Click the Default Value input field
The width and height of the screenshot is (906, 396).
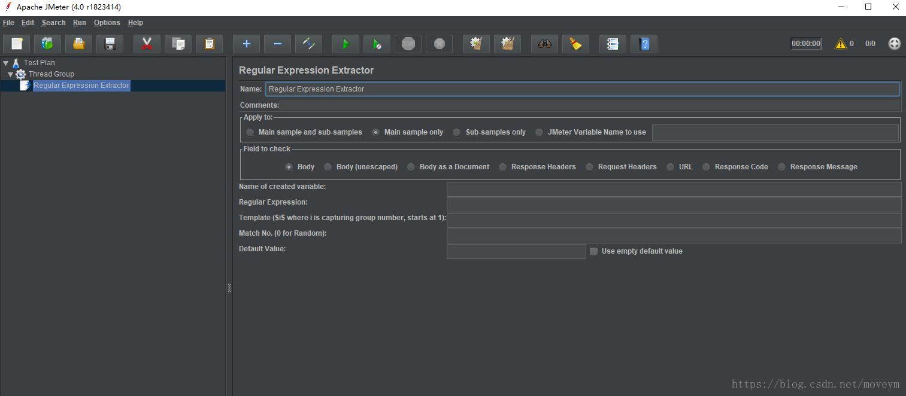point(516,251)
